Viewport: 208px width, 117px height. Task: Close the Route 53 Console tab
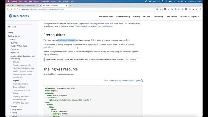click(40, 6)
